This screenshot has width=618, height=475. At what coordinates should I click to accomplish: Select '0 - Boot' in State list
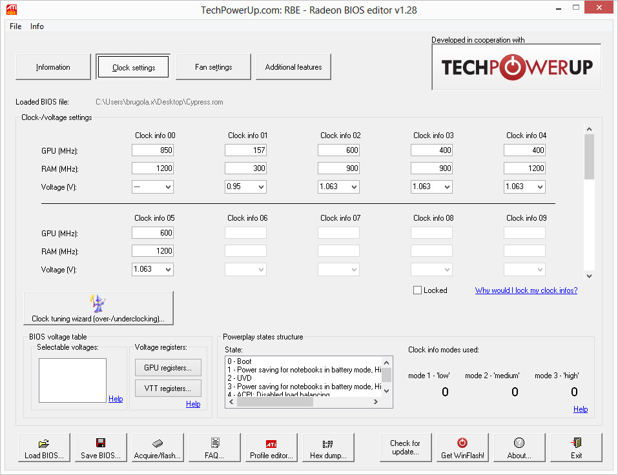(x=304, y=361)
